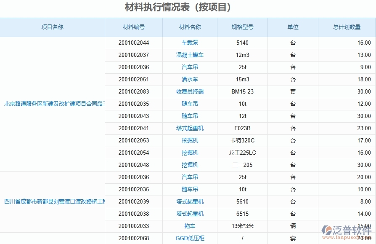View the 收费员终端 material record

pos(189,91)
